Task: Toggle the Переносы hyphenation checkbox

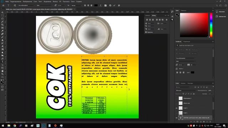Action: tap(146, 32)
